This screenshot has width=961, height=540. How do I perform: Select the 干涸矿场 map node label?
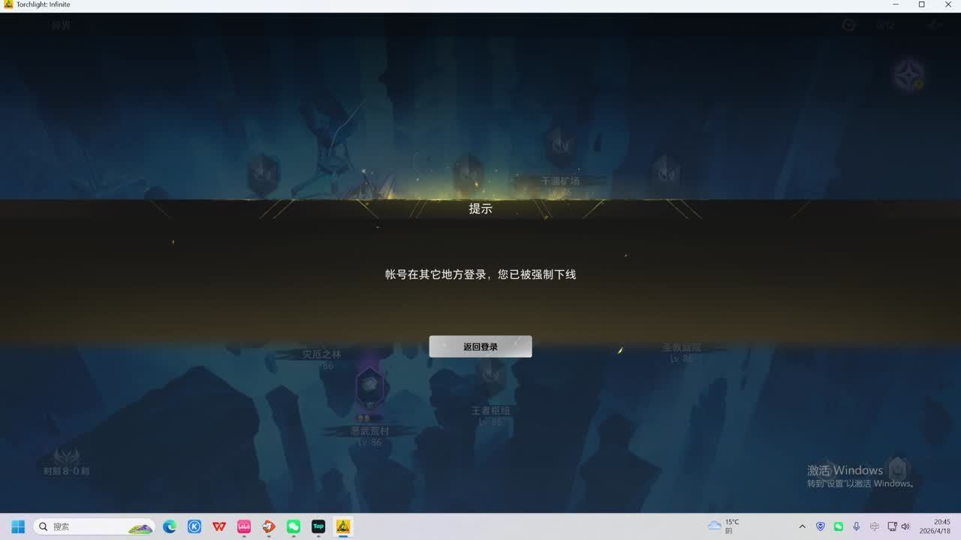[560, 181]
